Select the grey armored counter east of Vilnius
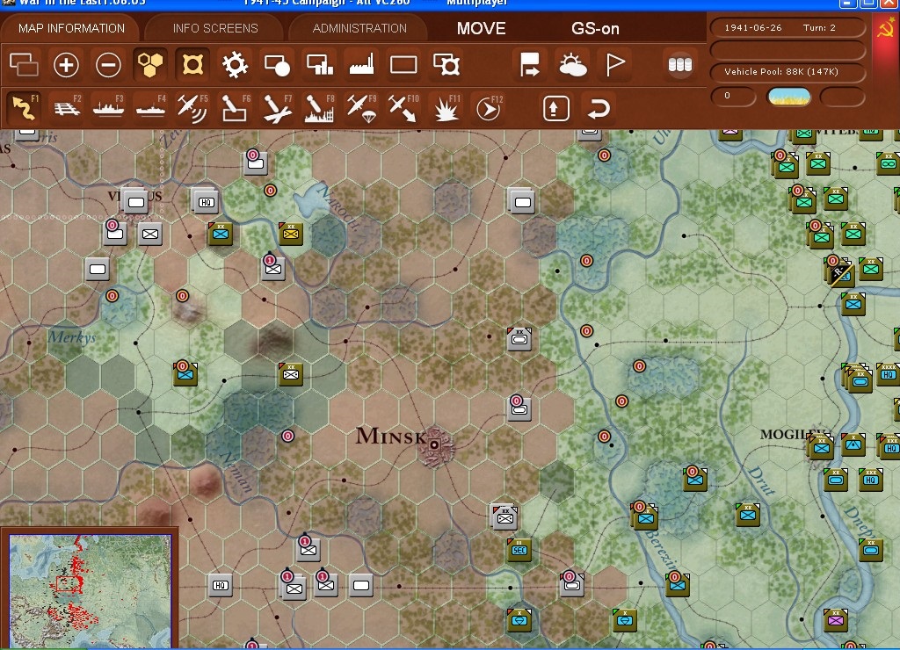The height and width of the screenshot is (650, 900). click(x=522, y=201)
